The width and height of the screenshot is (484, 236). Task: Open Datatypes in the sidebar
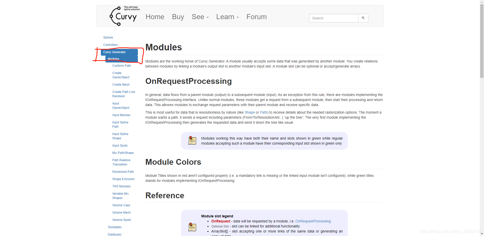coord(114,234)
